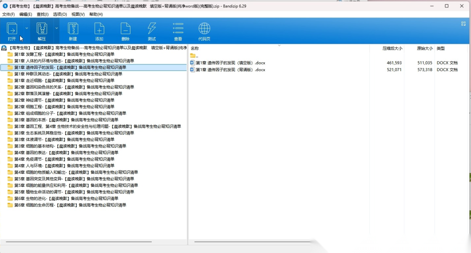Click the Extract (解压) toolbar icon

(41, 29)
